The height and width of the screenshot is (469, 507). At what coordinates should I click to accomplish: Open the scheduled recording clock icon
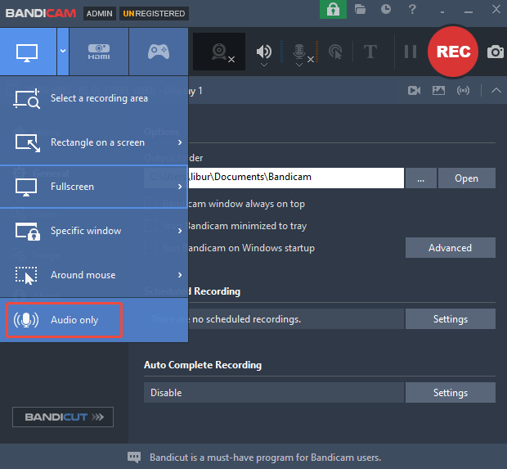[x=386, y=9]
